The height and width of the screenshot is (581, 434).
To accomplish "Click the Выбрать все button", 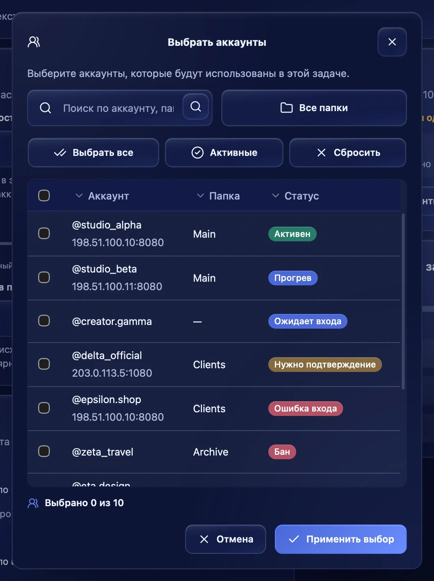I will pyautogui.click(x=93, y=153).
